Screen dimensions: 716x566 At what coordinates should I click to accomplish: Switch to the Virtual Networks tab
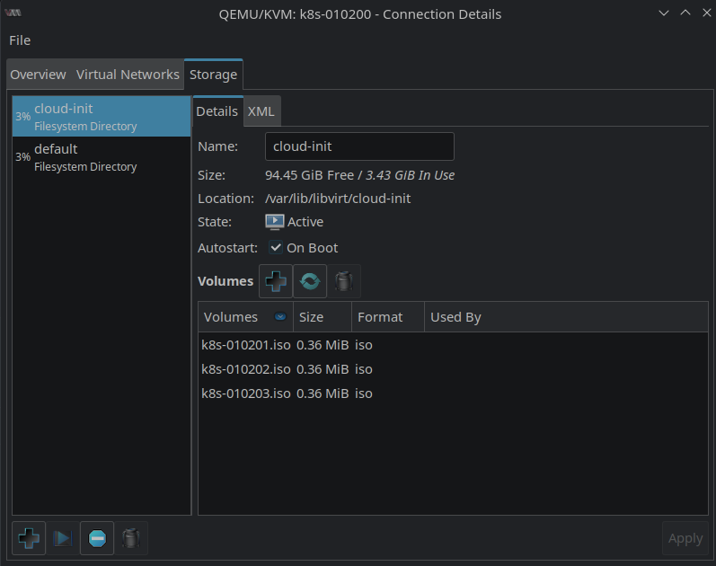coord(128,75)
